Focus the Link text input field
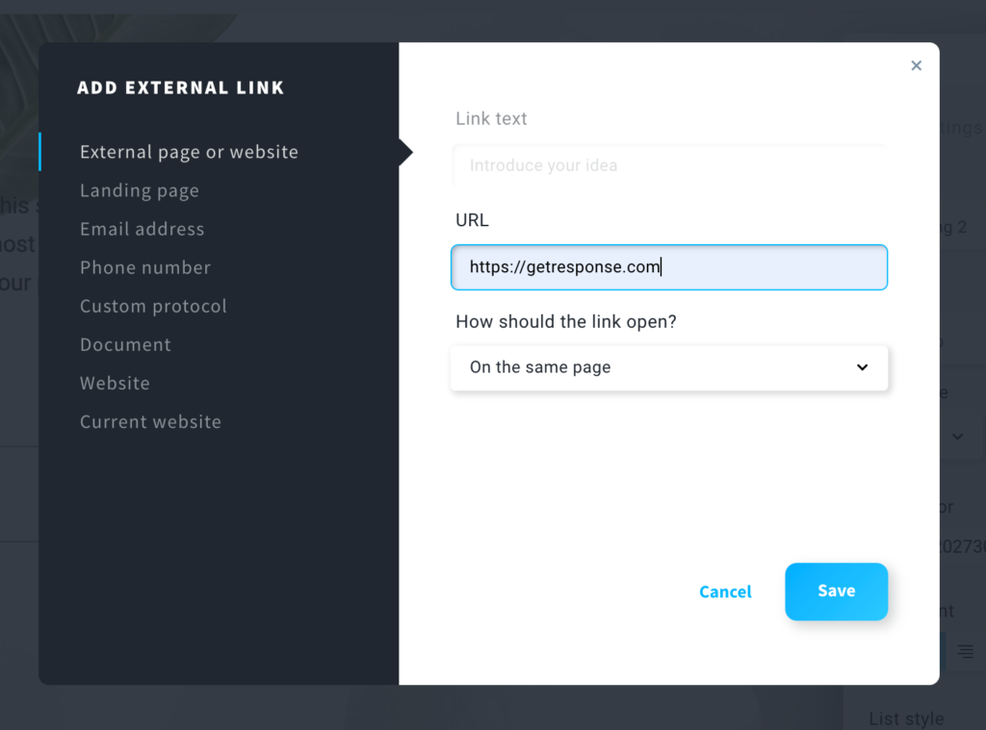986x730 pixels. (669, 165)
